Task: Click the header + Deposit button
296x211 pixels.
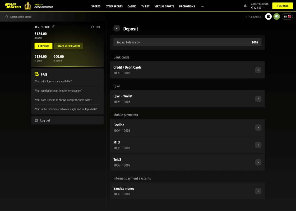Action: (x=283, y=6)
